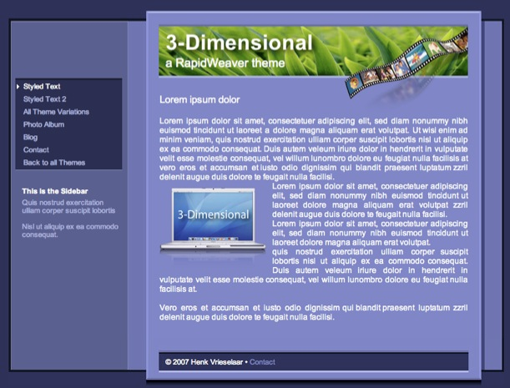Select Contact in the sidebar navigation menu
The height and width of the screenshot is (388, 510).
(x=36, y=149)
